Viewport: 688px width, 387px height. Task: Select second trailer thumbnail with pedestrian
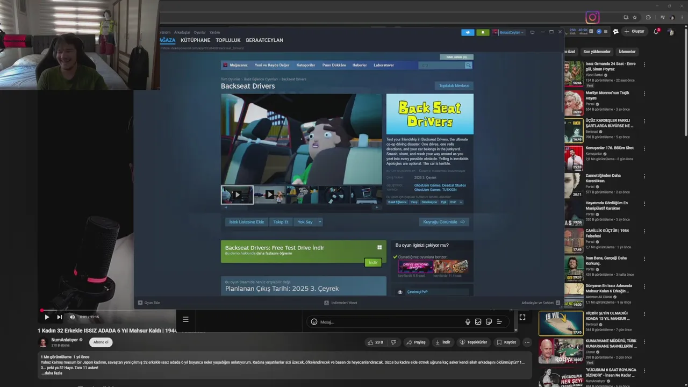click(269, 195)
